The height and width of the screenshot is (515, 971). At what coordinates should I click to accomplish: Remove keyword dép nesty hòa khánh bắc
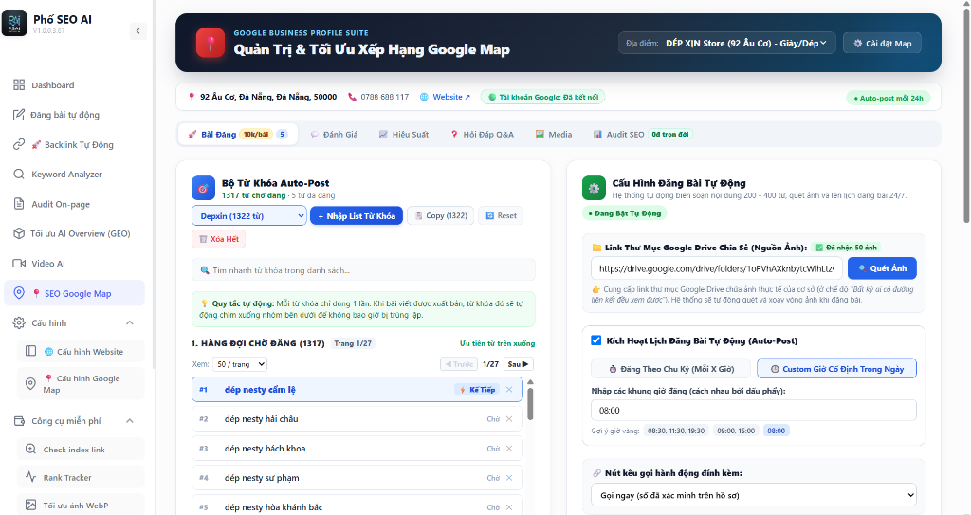coord(509,507)
